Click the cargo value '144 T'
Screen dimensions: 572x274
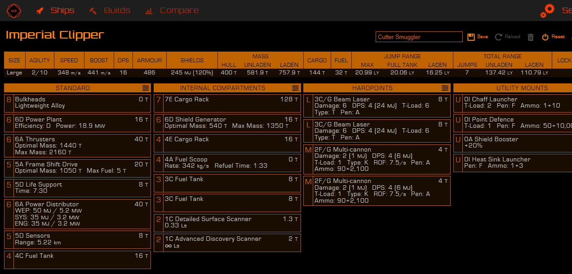pyautogui.click(x=317, y=73)
